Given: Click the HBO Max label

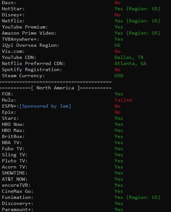Looking at the screenshot, I should (x=13, y=130).
